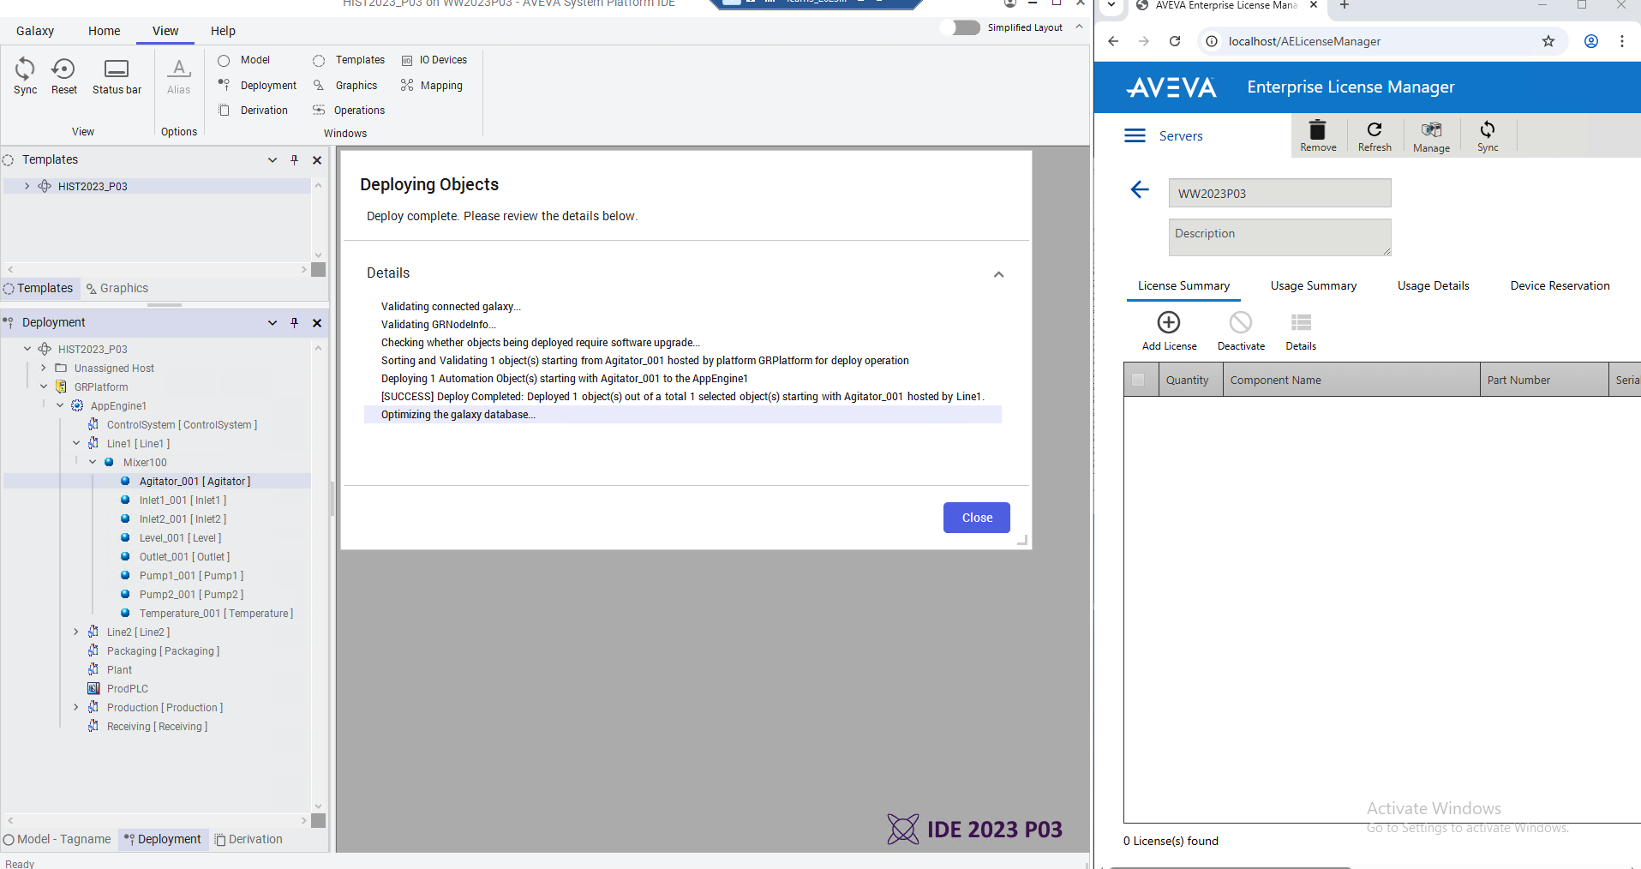Select the ProdPLC device object
The image size is (1641, 869).
point(127,689)
